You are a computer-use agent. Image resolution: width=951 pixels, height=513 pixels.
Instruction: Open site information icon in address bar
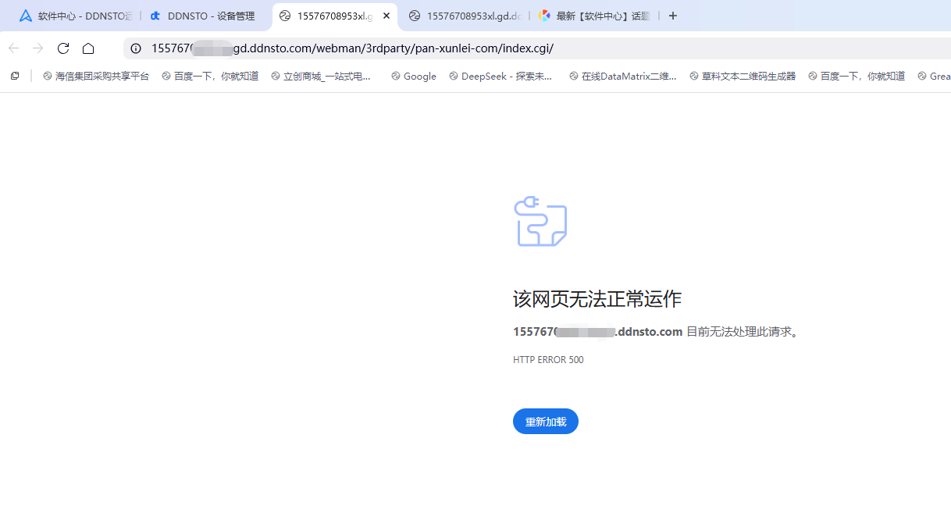136,48
